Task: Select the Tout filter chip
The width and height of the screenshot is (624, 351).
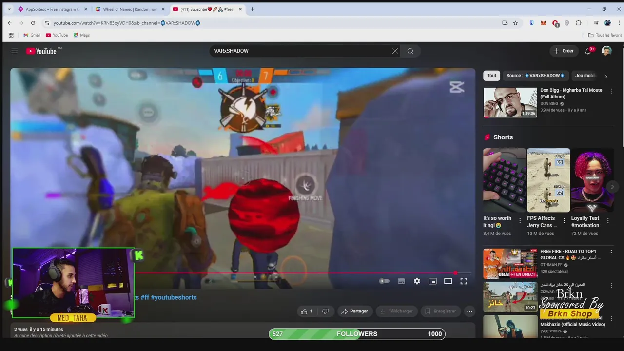Action: click(491, 76)
